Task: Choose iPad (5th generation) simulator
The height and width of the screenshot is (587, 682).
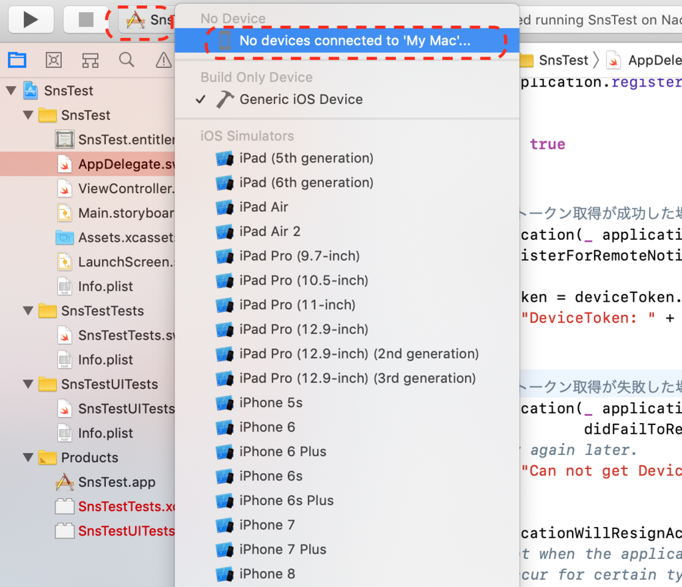Action: coord(347,158)
